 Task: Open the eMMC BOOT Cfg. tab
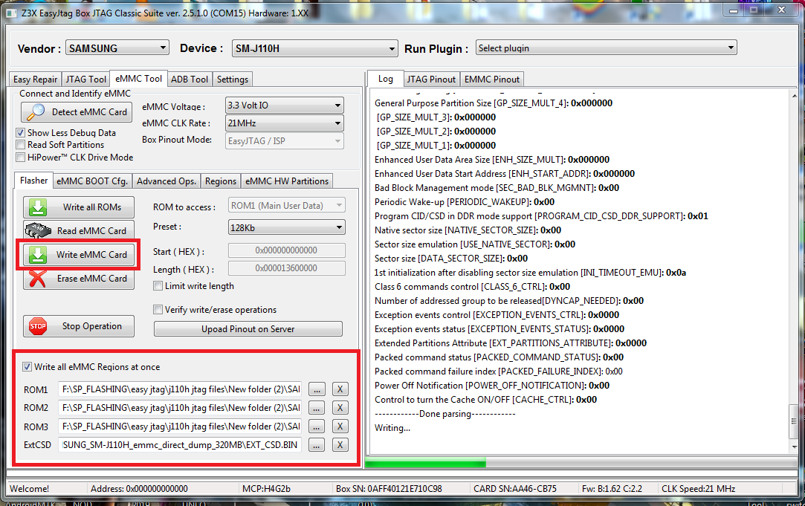pos(92,181)
